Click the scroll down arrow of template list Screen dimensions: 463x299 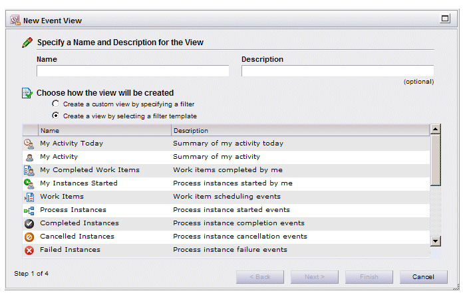(436, 241)
